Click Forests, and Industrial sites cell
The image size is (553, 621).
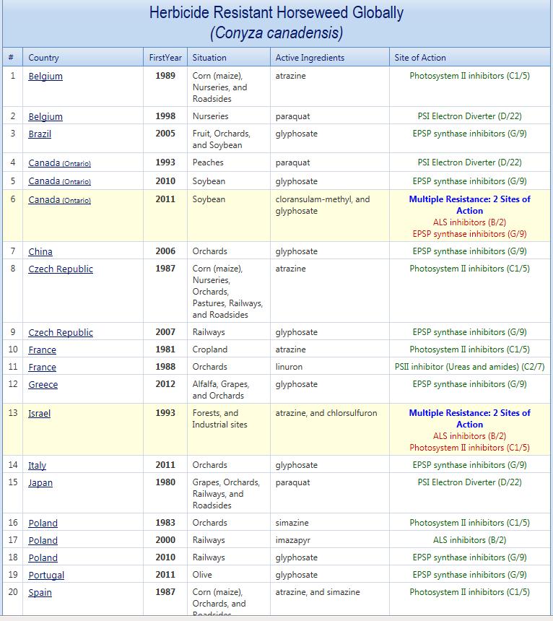(219, 419)
